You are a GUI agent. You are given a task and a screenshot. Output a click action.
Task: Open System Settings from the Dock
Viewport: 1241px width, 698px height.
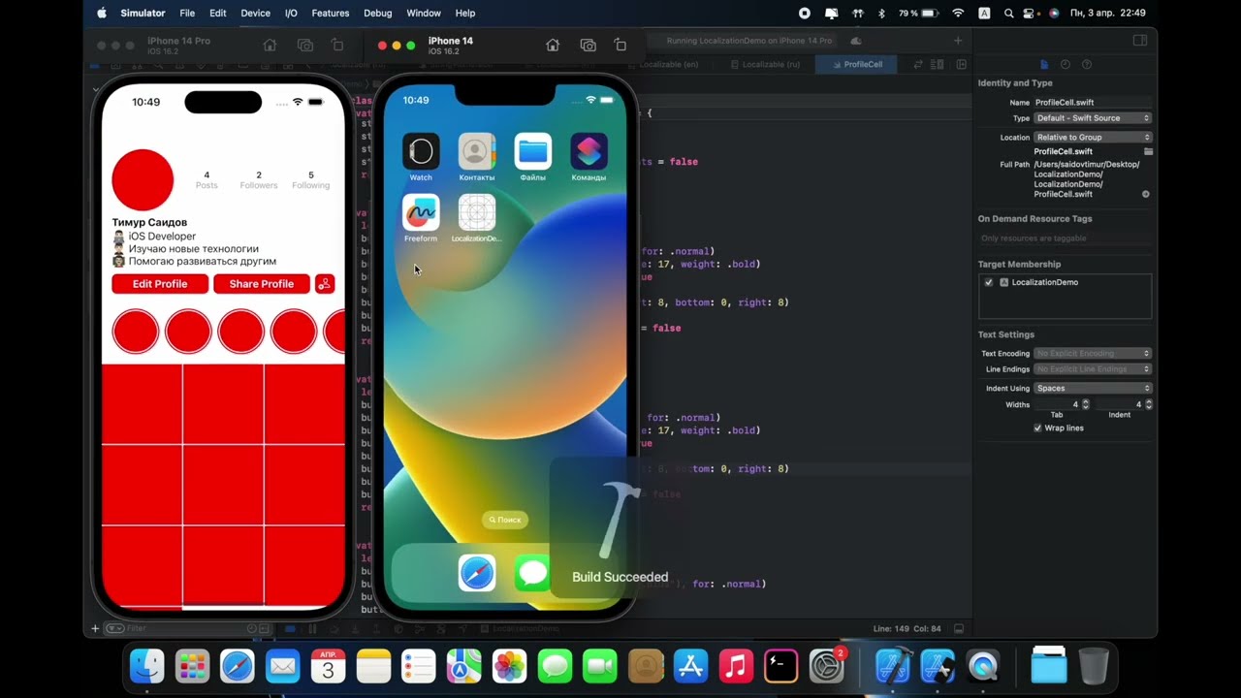point(827,666)
